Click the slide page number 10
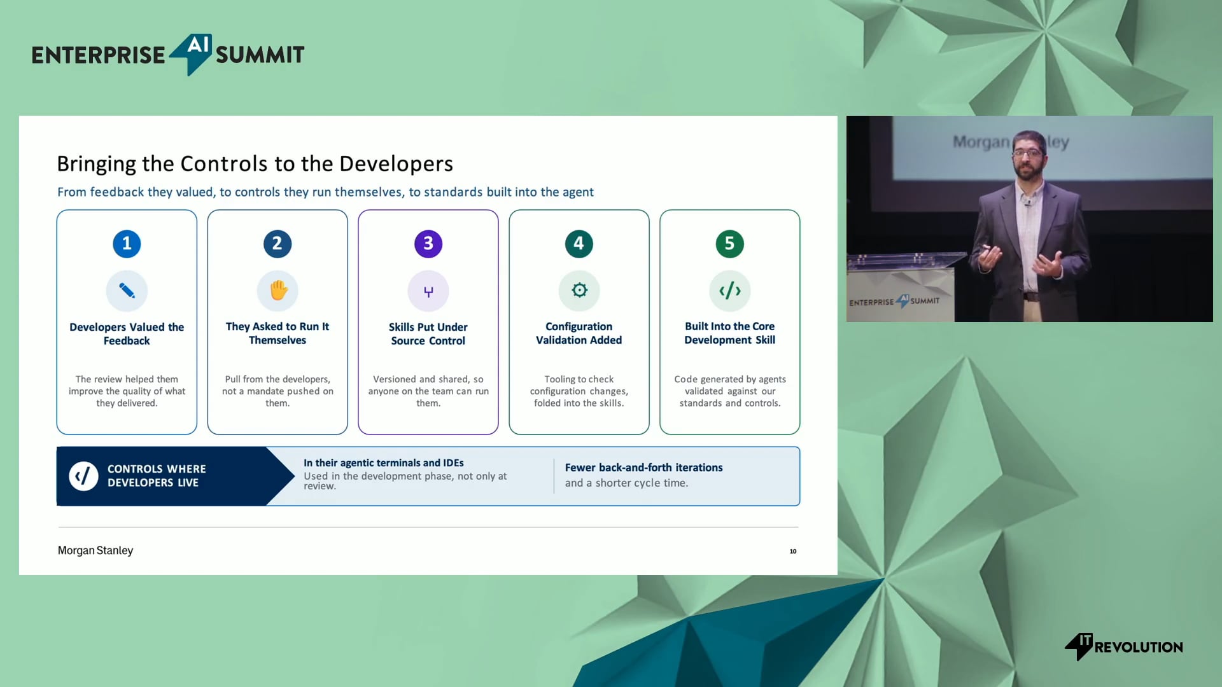 coord(793,551)
